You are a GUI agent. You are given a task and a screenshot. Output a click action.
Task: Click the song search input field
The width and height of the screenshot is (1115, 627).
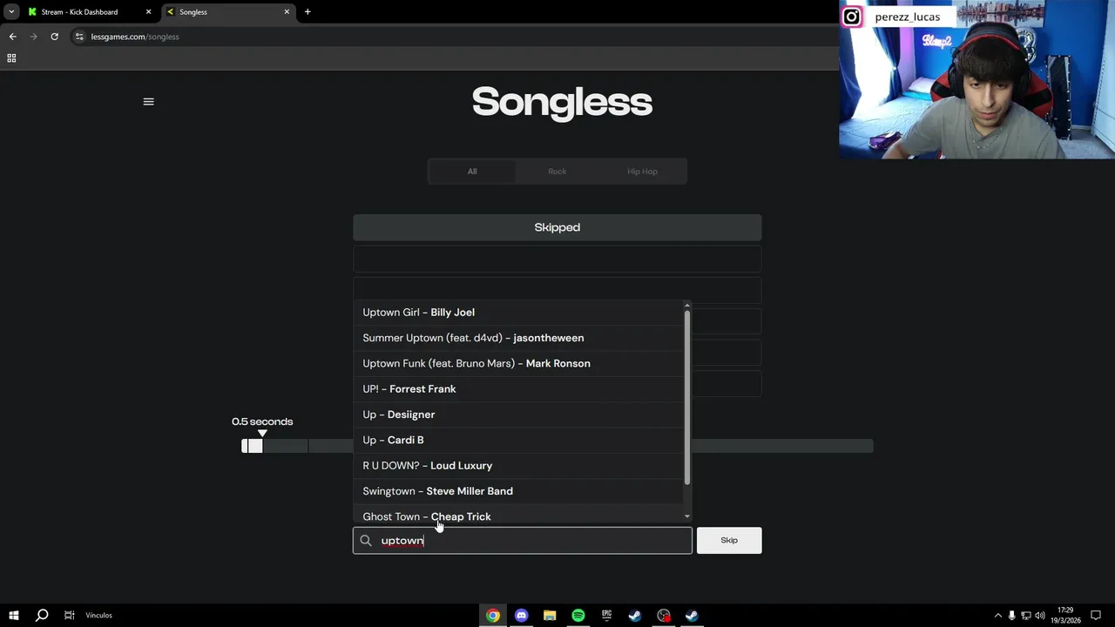click(523, 541)
